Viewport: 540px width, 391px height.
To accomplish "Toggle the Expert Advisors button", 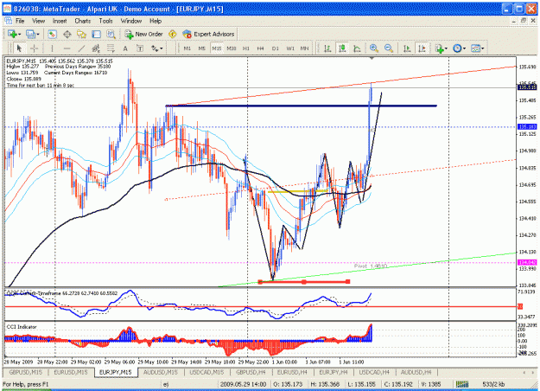I will coord(208,34).
